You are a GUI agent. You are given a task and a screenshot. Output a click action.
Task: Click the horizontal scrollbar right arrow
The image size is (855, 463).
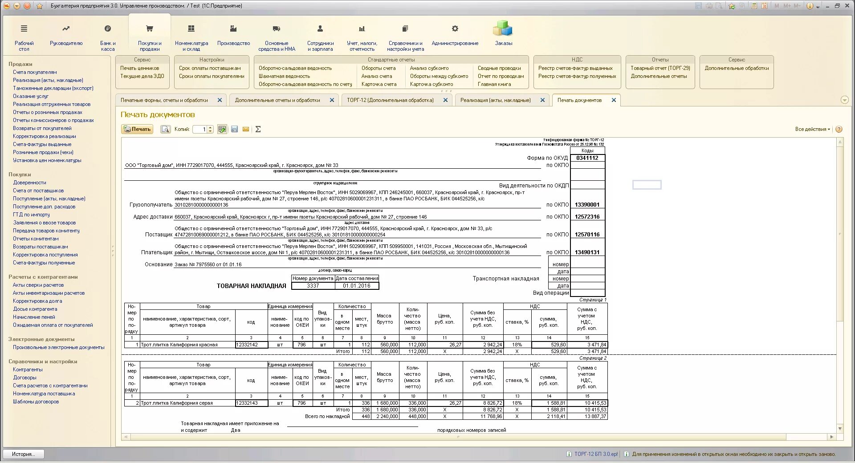831,437
